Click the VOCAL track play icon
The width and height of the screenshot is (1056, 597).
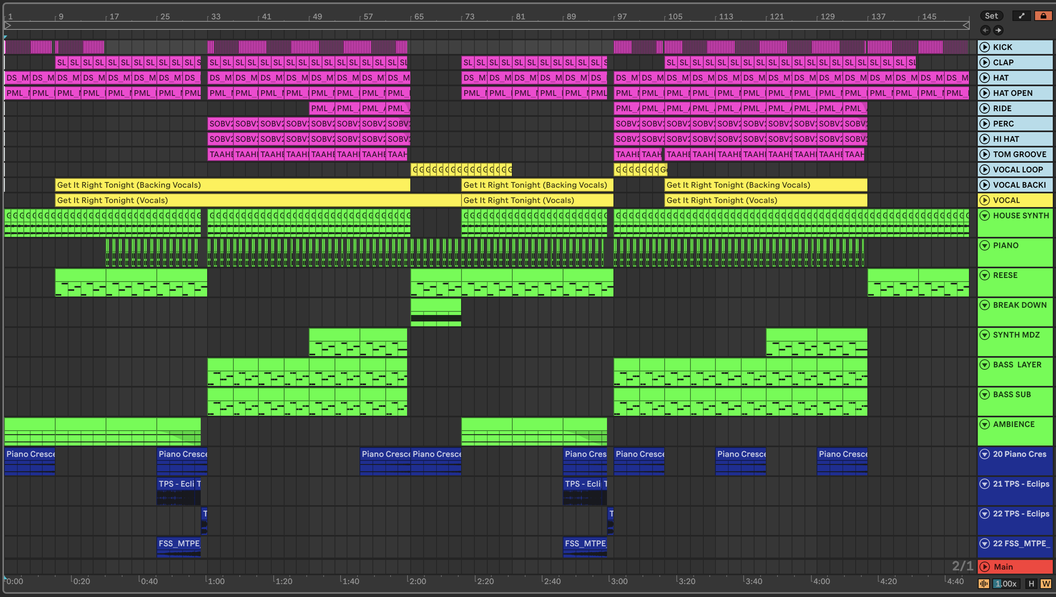point(984,200)
